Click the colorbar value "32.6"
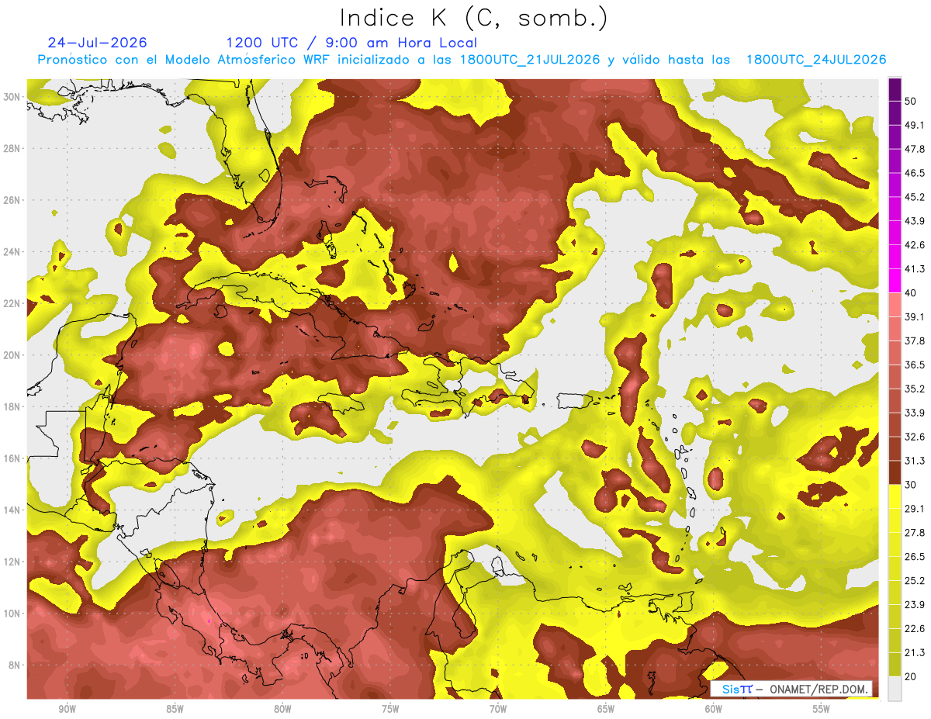Image resolution: width=931 pixels, height=719 pixels. [914, 437]
